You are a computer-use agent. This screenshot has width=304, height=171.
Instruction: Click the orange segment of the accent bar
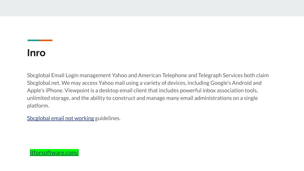pyautogui.click(x=46, y=40)
